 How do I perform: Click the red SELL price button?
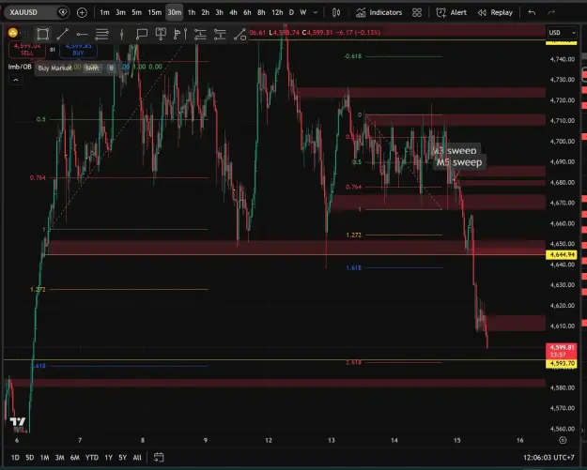click(27, 50)
